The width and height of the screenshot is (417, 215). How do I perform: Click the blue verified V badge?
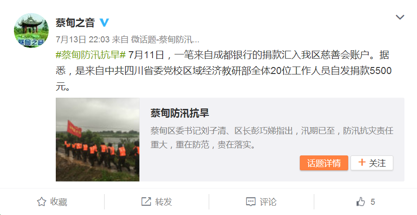[104, 22]
